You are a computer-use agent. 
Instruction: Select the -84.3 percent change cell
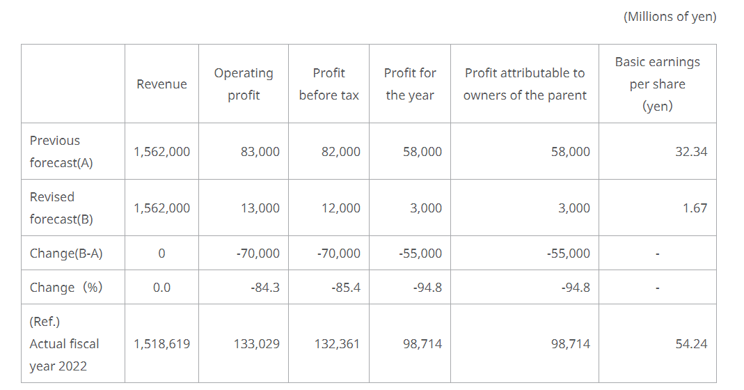click(264, 288)
